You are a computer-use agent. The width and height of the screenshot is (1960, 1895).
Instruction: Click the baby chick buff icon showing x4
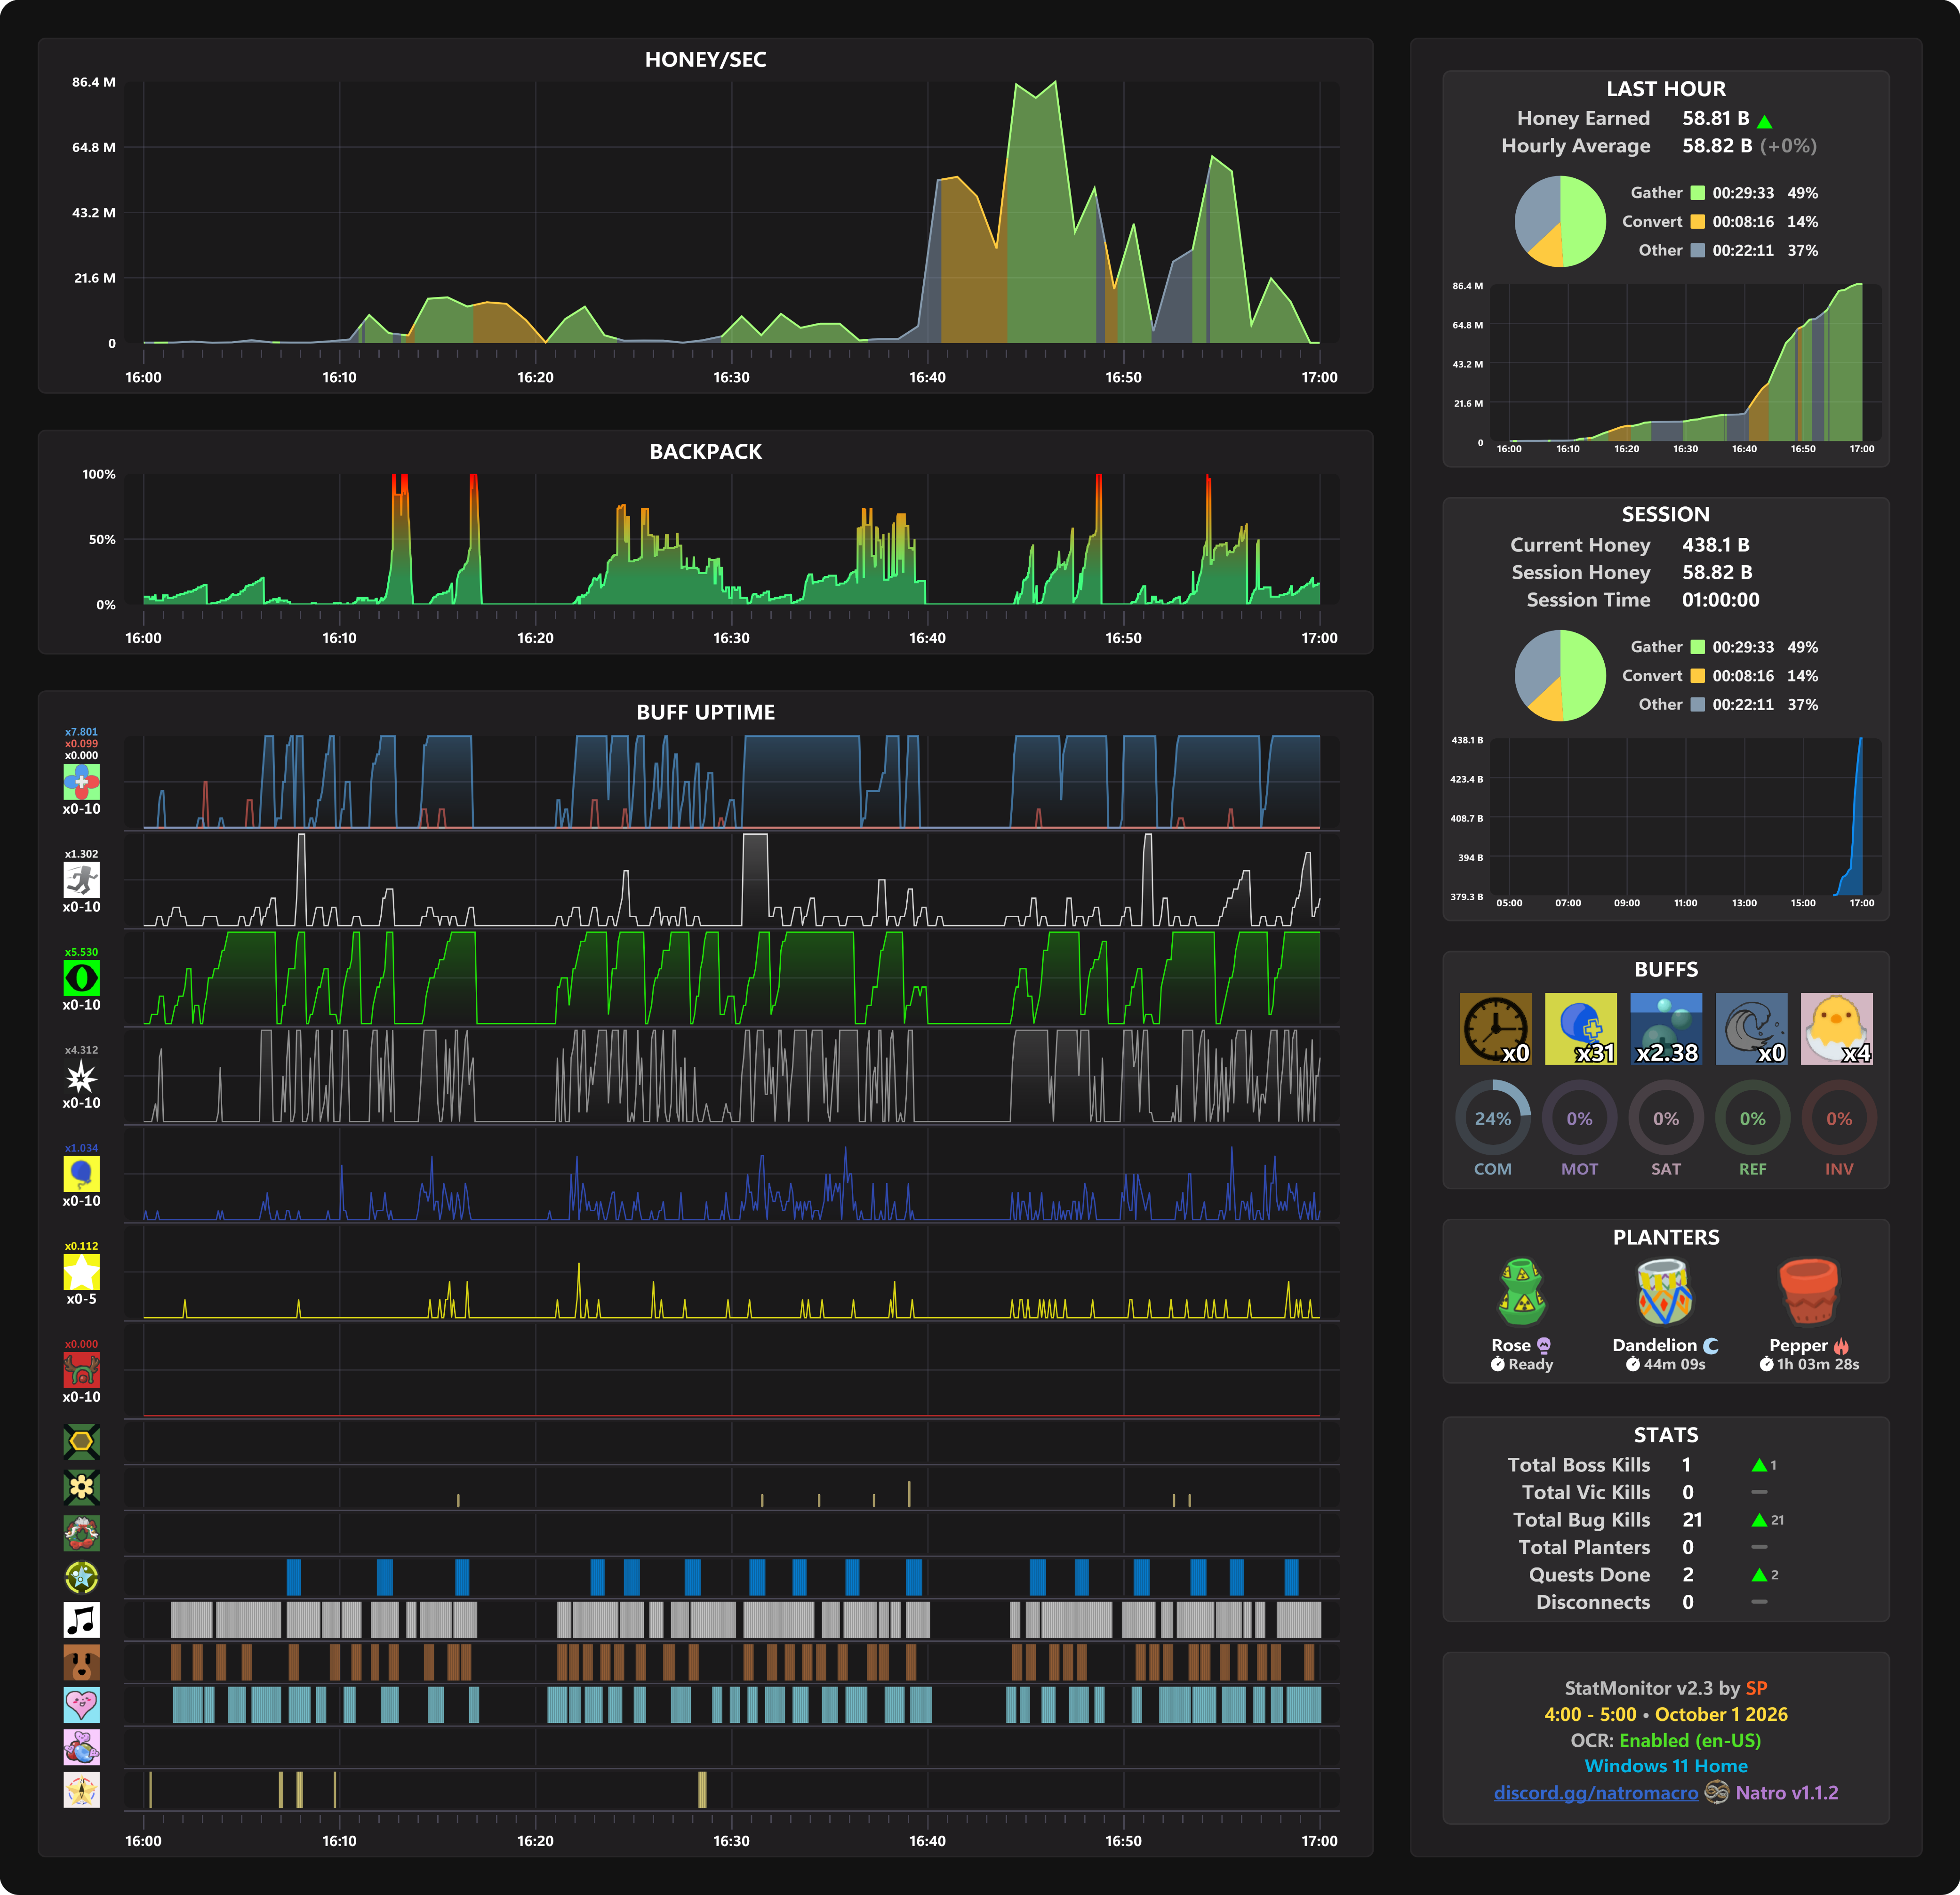[1837, 1028]
